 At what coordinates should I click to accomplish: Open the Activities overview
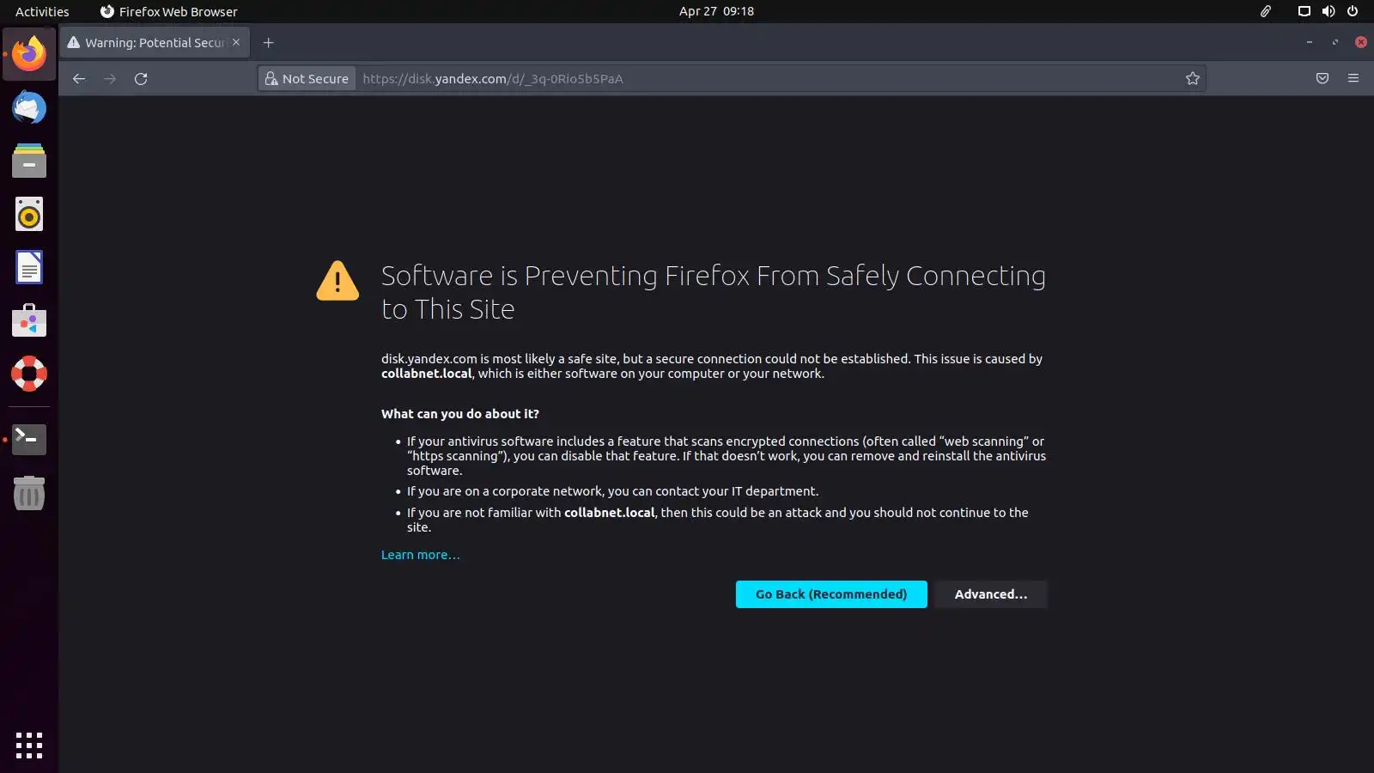[42, 11]
